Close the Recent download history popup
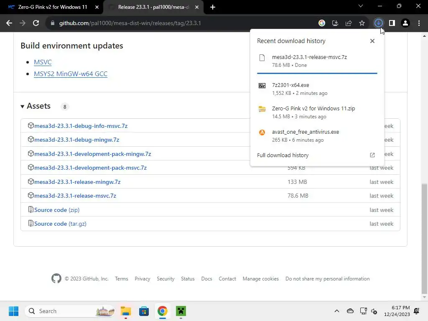This screenshot has width=428, height=321. pyautogui.click(x=372, y=41)
